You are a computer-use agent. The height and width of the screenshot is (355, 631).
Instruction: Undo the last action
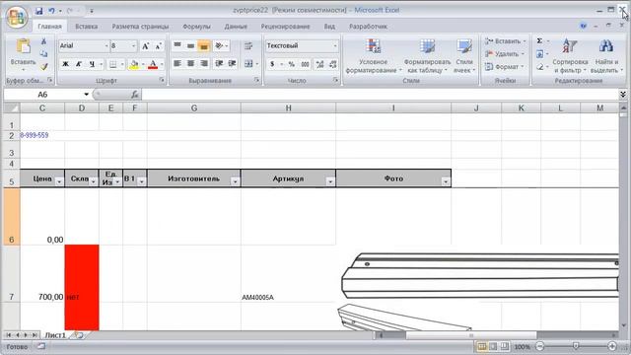pyautogui.click(x=51, y=11)
